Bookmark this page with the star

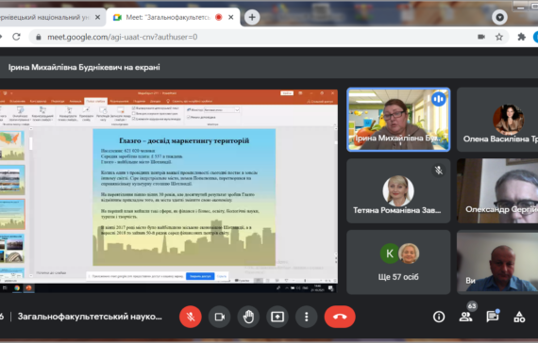(499, 37)
